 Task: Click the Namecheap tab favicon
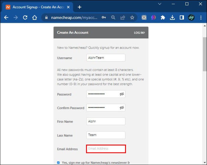pos(8,7)
